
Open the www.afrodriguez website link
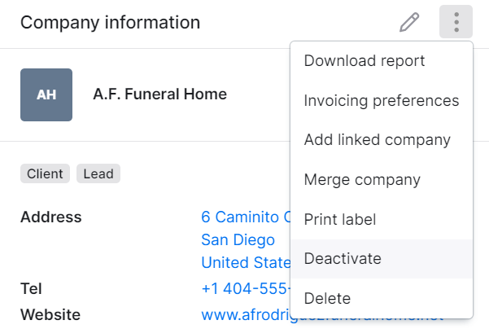[246, 314]
